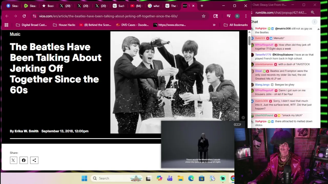Switch to the YouTube (84) tab
Image resolution: width=328 pixels, height=184 pixels.
click(136, 6)
